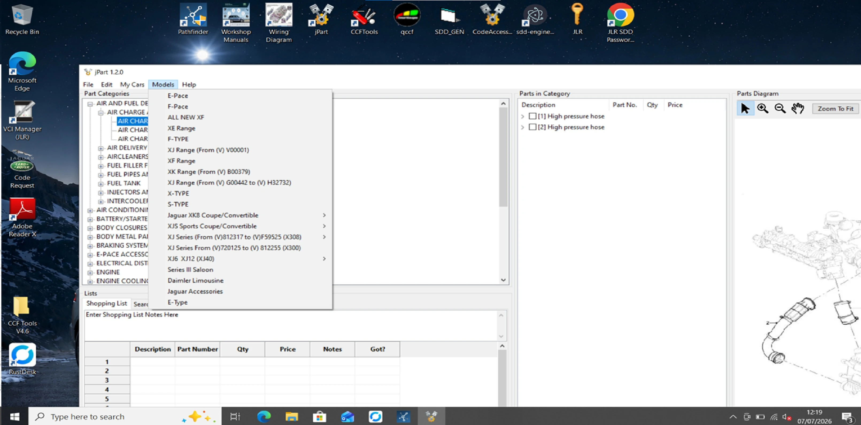This screenshot has width=861, height=425.
Task: Open JLR SDD Password Chrome shortcut
Action: pos(620,23)
